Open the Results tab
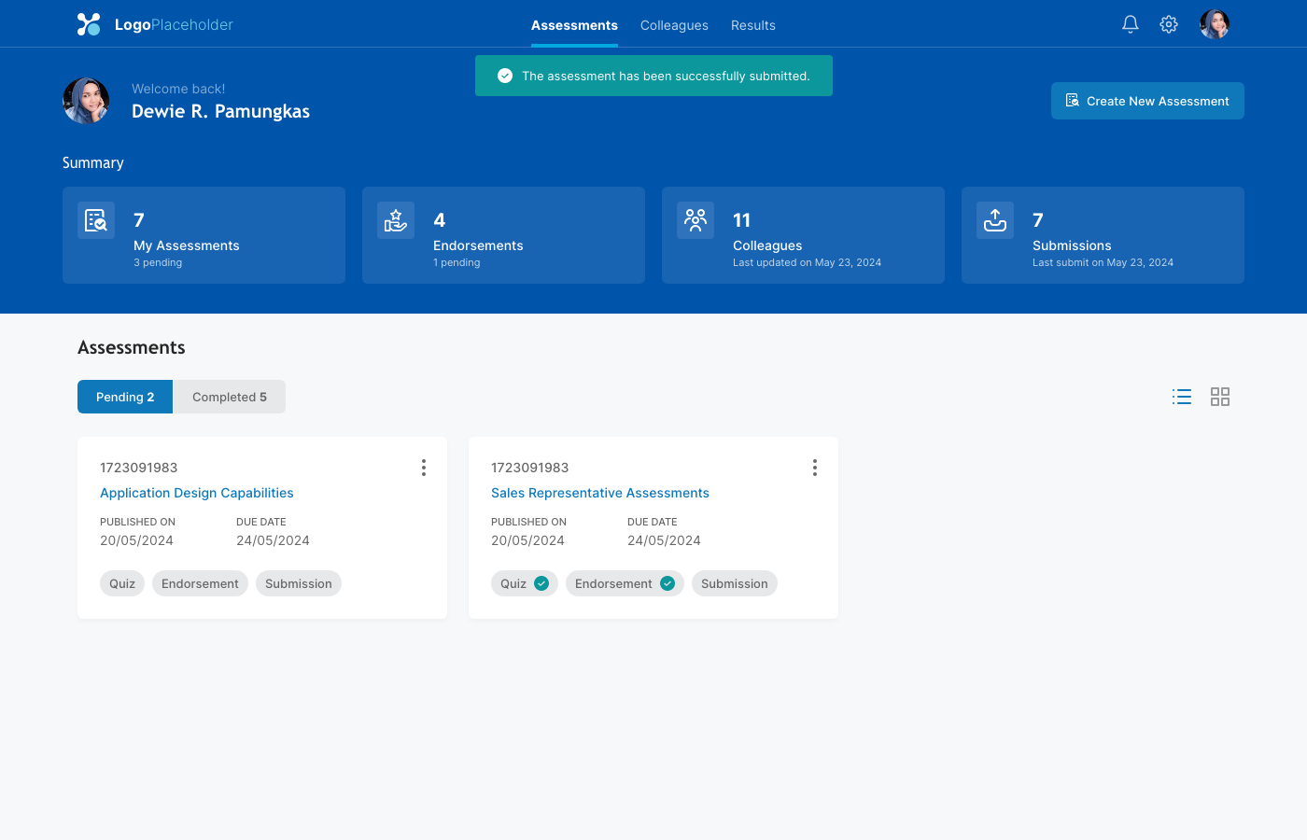Screen dimensions: 1307x840 753,25
